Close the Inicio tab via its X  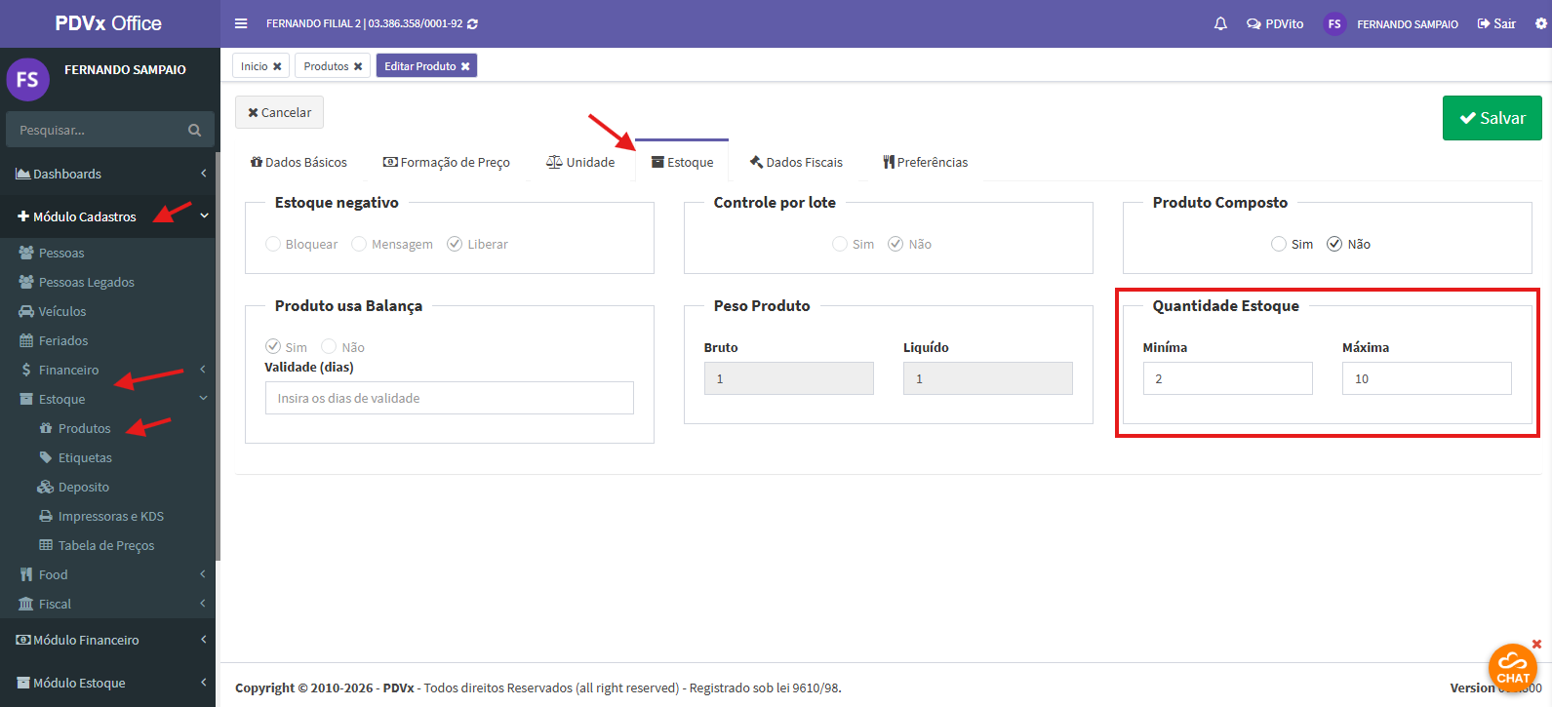277,66
